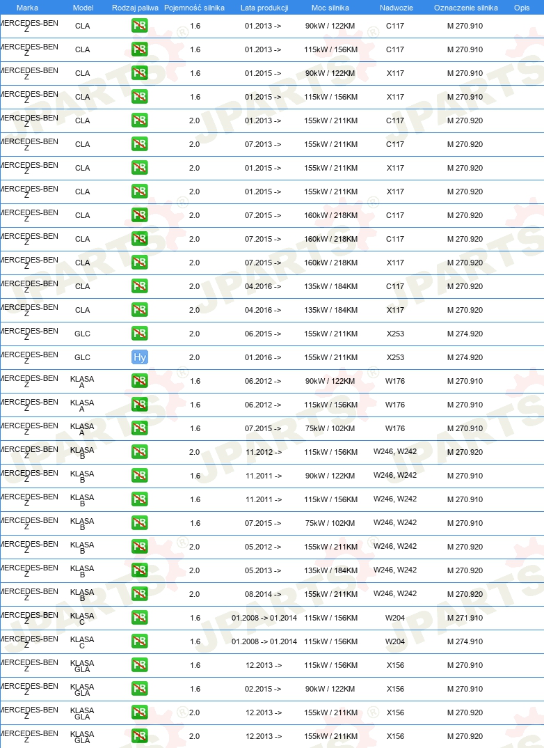Click petrol icon for CLA 07.2015 160kW X117
The height and width of the screenshot is (748, 544).
pyautogui.click(x=140, y=263)
